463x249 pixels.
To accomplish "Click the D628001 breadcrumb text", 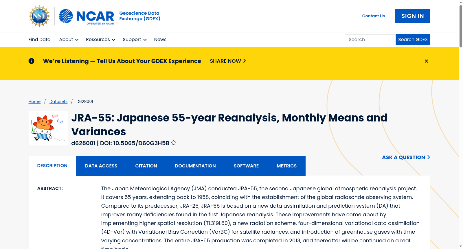I will click(85, 102).
